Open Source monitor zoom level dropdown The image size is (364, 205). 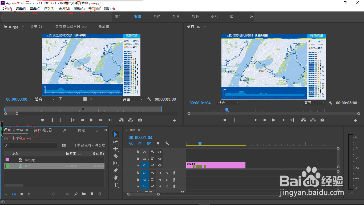coord(44,99)
